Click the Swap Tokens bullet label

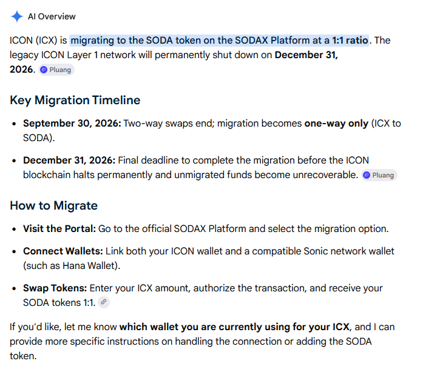point(55,288)
